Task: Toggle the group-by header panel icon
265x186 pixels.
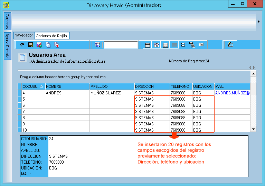Action: click(148, 45)
